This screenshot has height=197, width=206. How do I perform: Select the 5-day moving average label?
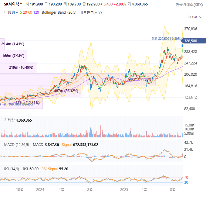click(21, 12)
